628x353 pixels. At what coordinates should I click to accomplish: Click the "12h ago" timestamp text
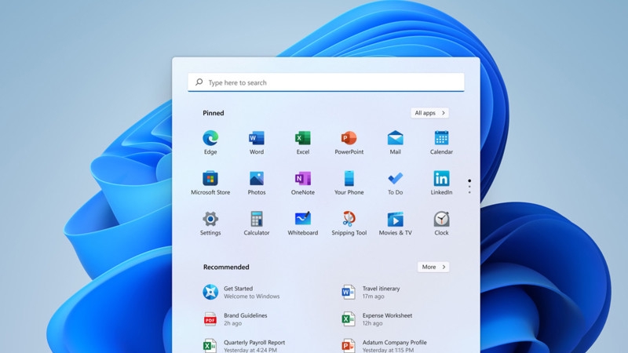point(372,323)
